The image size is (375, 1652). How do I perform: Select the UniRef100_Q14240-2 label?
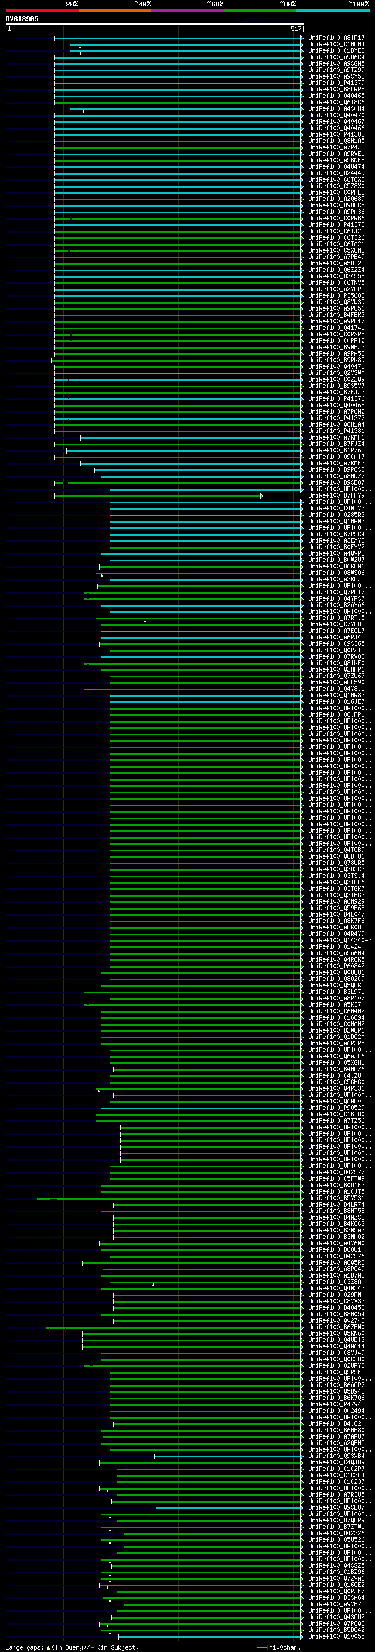340,940
